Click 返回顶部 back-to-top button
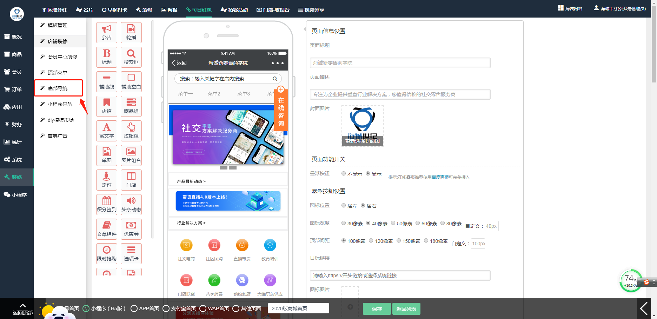657x319 pixels. (23, 309)
